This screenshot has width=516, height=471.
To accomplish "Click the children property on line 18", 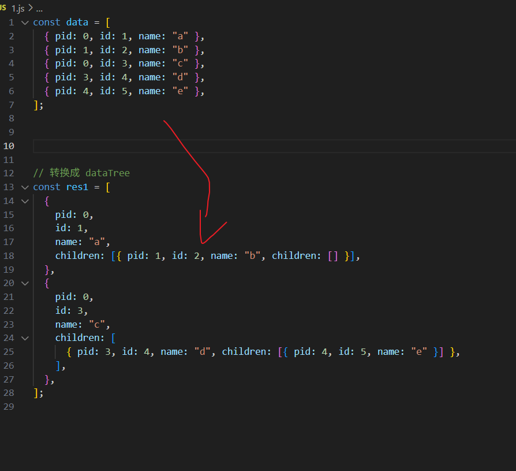I will tap(78, 255).
